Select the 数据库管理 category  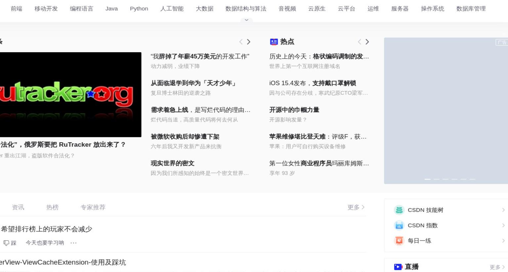471,9
